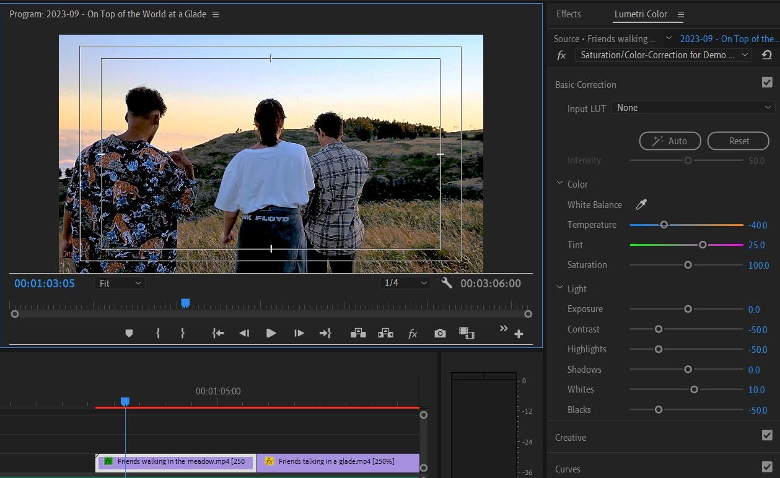This screenshot has height=478, width=780.
Task: Toggle Curves section checkbox
Action: click(x=767, y=467)
